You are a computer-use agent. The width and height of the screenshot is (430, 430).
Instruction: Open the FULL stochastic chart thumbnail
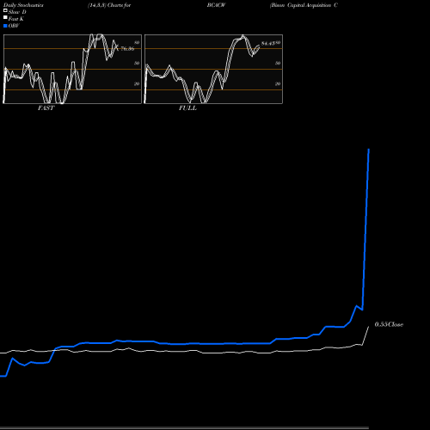click(213, 69)
